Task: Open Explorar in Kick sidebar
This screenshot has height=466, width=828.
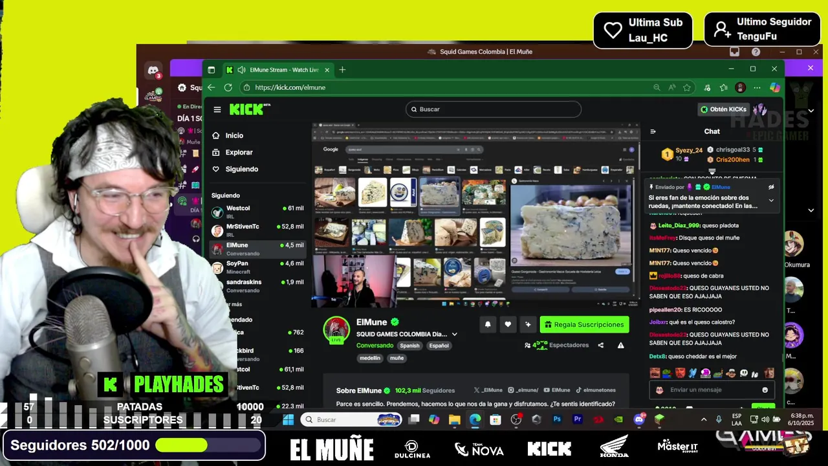Action: coord(239,152)
